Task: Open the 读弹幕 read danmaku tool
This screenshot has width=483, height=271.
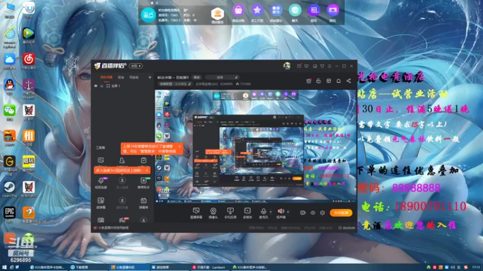Action: [x=101, y=203]
